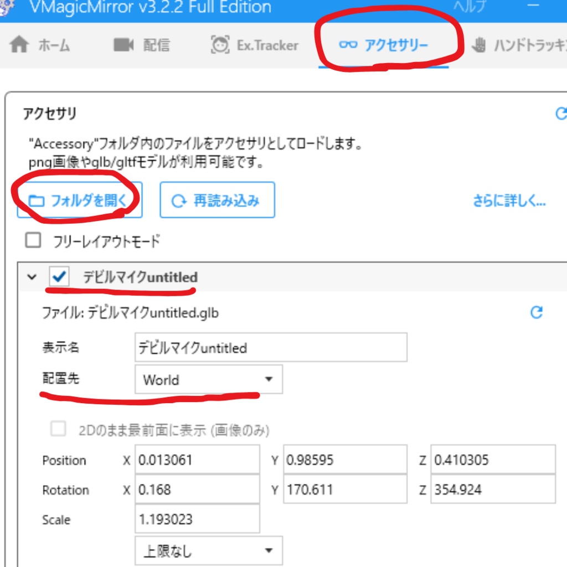Click the Rotation Y field showing 170.611

(345, 489)
